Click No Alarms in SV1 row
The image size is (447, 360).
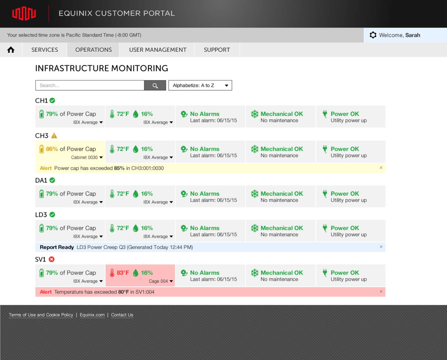205,273
